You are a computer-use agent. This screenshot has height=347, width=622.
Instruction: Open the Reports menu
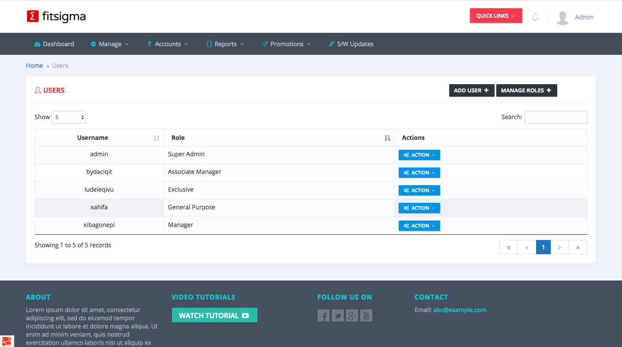(225, 44)
